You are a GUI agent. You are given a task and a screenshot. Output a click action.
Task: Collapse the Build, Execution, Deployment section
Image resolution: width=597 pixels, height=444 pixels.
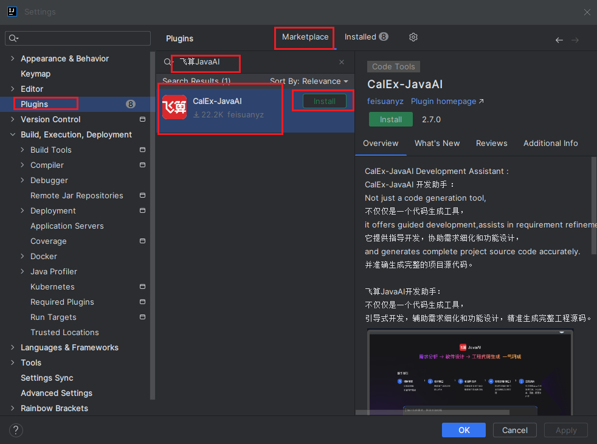(13, 134)
